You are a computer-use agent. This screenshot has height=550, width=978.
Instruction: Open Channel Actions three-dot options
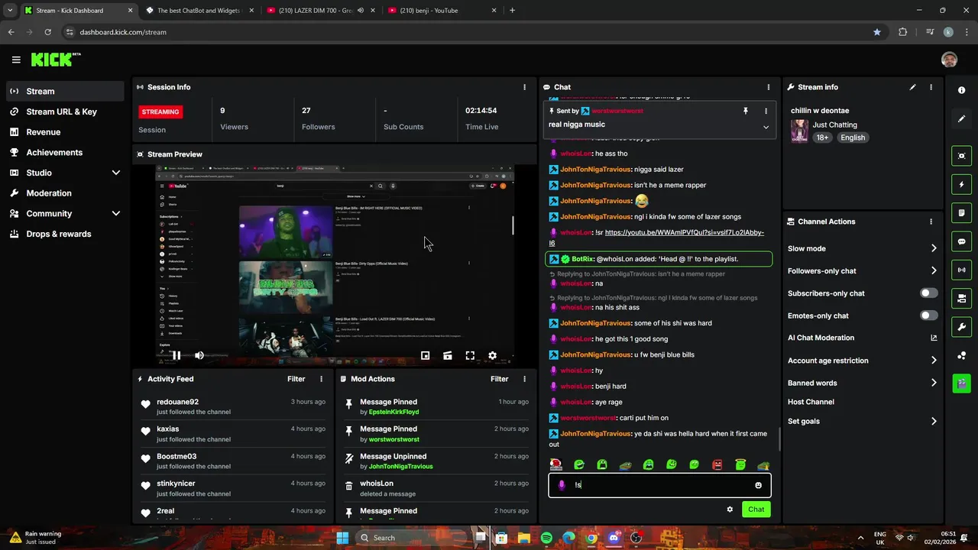(x=931, y=222)
